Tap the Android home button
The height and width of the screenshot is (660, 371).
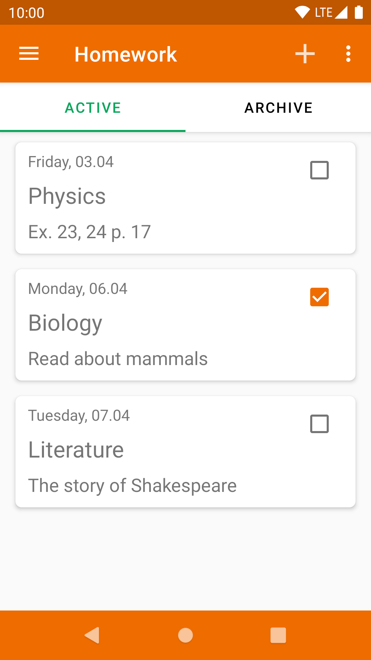tap(185, 635)
